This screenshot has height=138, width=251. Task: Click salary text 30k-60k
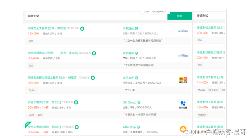click(x=34, y=58)
